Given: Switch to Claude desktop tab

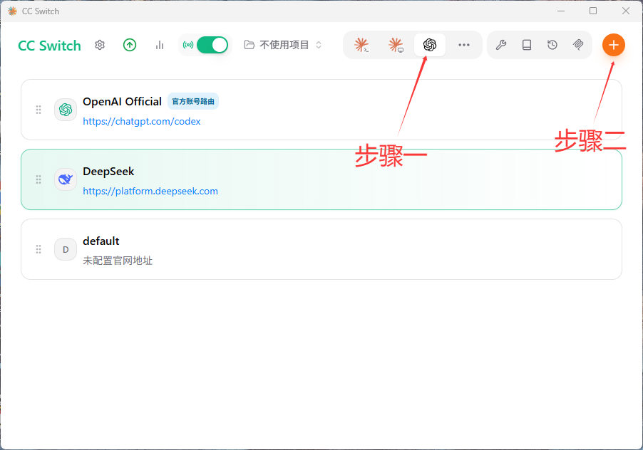Looking at the screenshot, I should [396, 45].
